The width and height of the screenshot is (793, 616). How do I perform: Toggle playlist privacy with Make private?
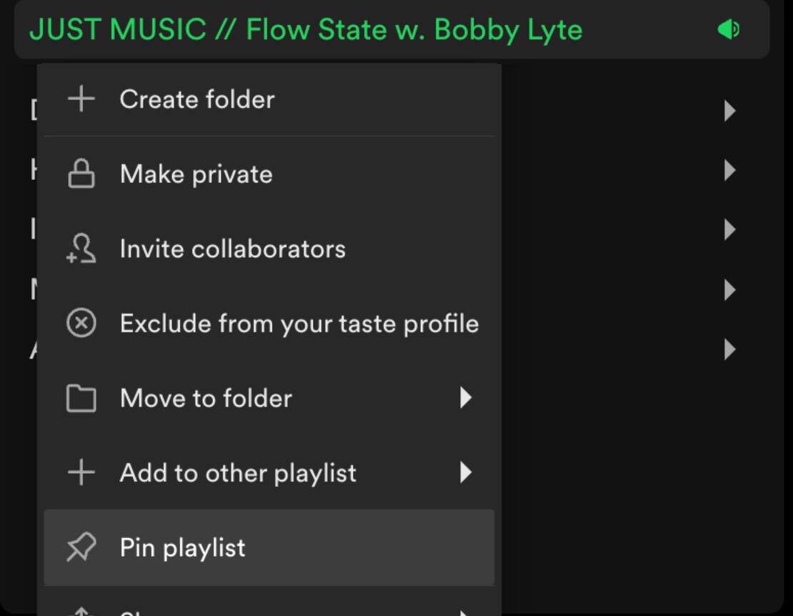(196, 174)
